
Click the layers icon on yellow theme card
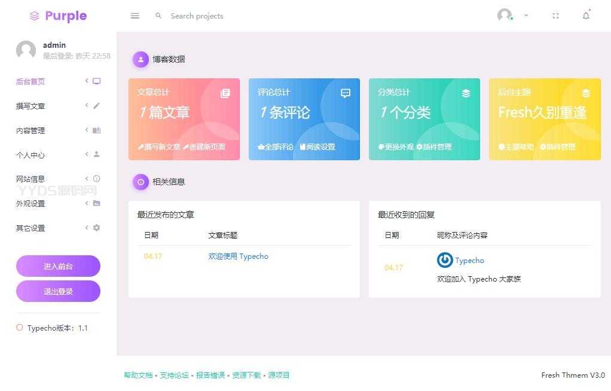click(586, 93)
